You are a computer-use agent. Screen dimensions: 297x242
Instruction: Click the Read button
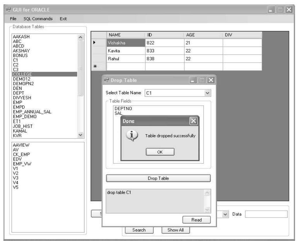(196, 220)
